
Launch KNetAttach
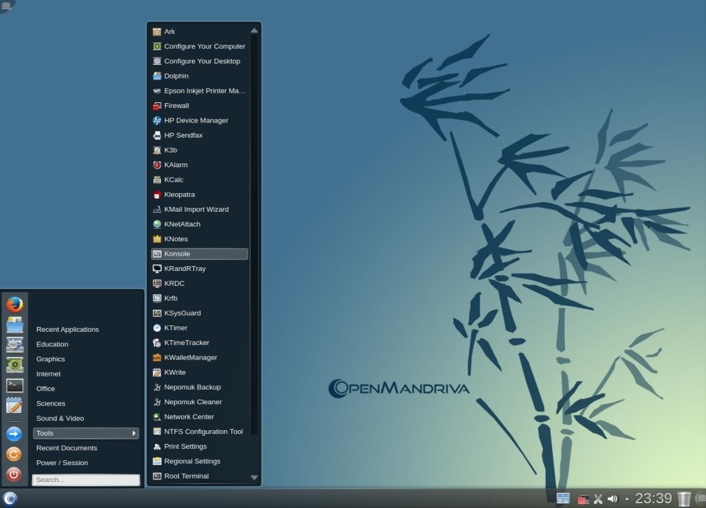tap(200, 224)
